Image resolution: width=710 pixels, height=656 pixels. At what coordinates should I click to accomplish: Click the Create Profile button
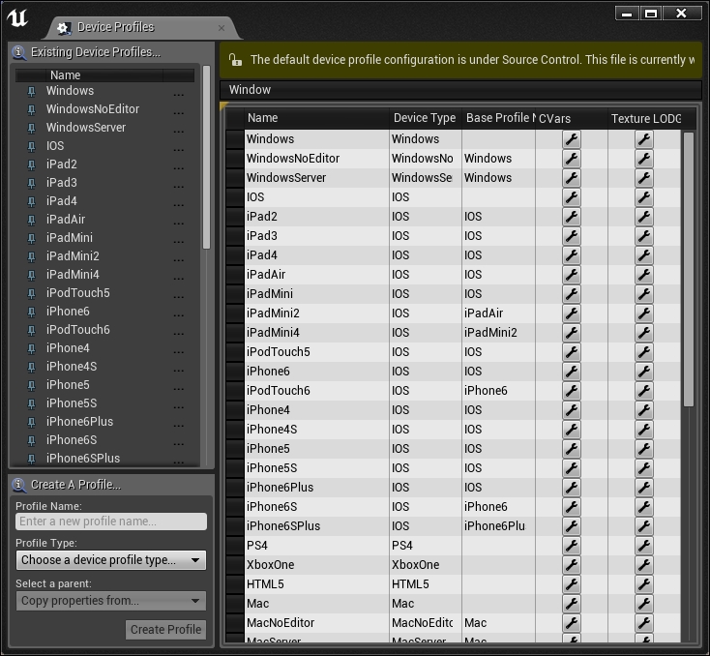(165, 630)
